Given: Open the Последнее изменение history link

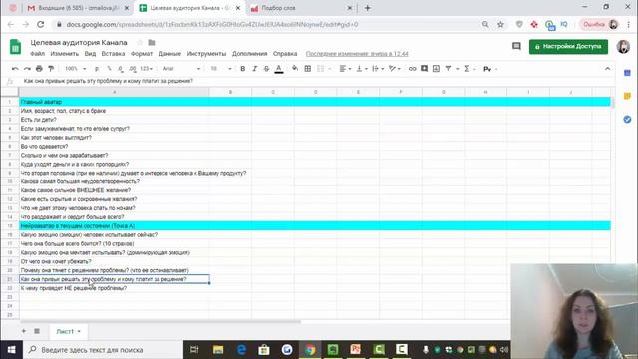Looking at the screenshot, I should pyautogui.click(x=357, y=53).
